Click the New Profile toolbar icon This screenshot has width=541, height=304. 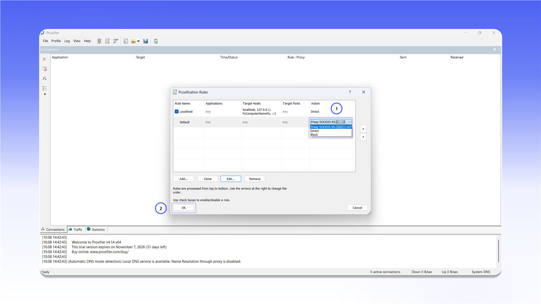126,41
